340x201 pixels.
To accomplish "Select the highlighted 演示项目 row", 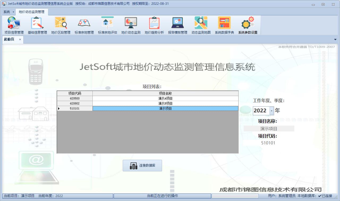I will pyautogui.click(x=165, y=108).
